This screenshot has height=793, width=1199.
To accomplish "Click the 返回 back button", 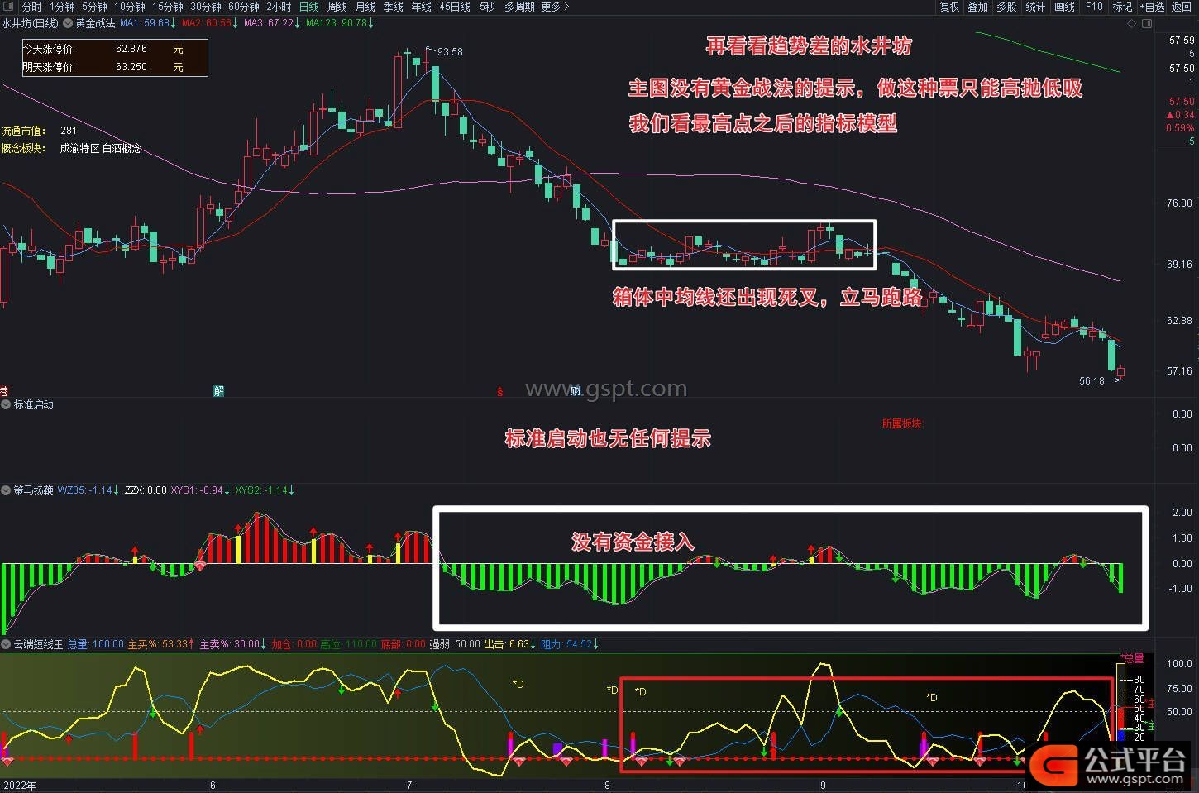I will 1182,7.
